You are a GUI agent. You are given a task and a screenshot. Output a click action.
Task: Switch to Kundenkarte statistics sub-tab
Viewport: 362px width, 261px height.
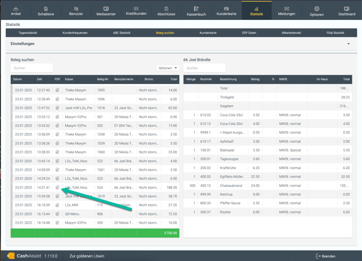click(208, 33)
